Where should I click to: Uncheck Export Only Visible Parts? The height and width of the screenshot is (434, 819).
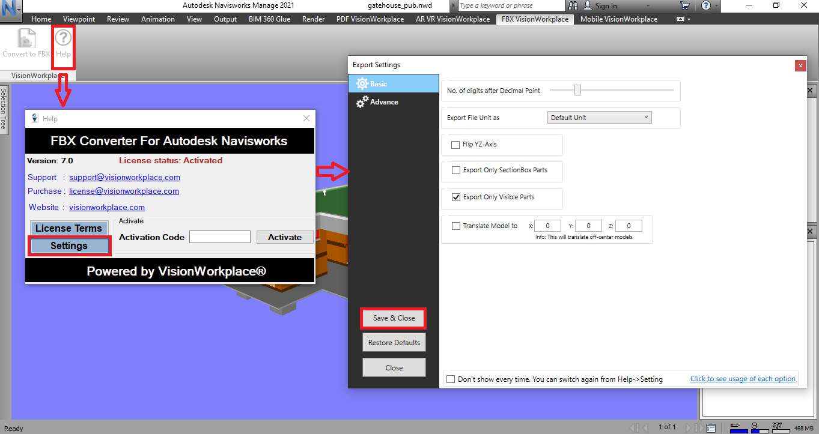click(455, 197)
